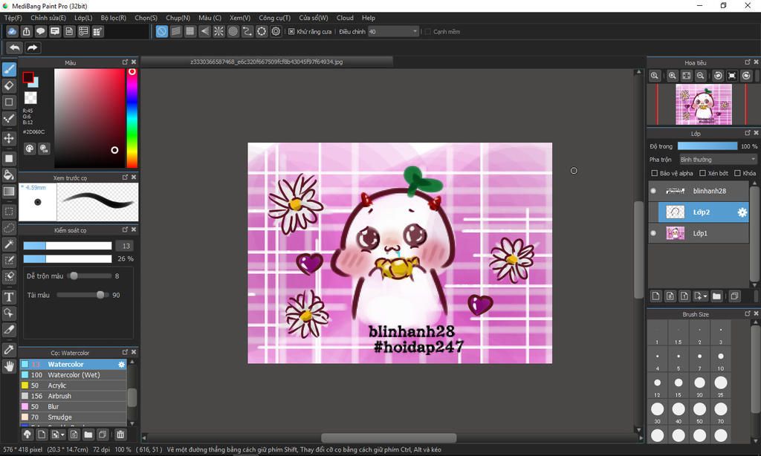Open the Chỉnh sửa(E) menu
This screenshot has height=456, width=761.
tap(48, 18)
